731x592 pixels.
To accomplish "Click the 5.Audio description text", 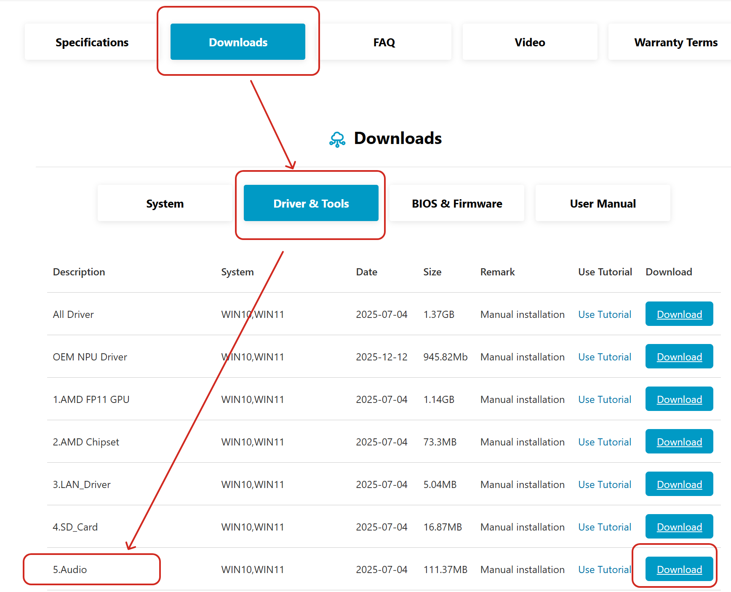I will [70, 570].
